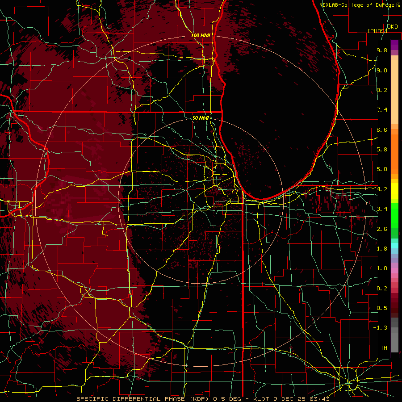Click the 1.0 scale value
Screen dimensions: 402x402
pos(382,268)
